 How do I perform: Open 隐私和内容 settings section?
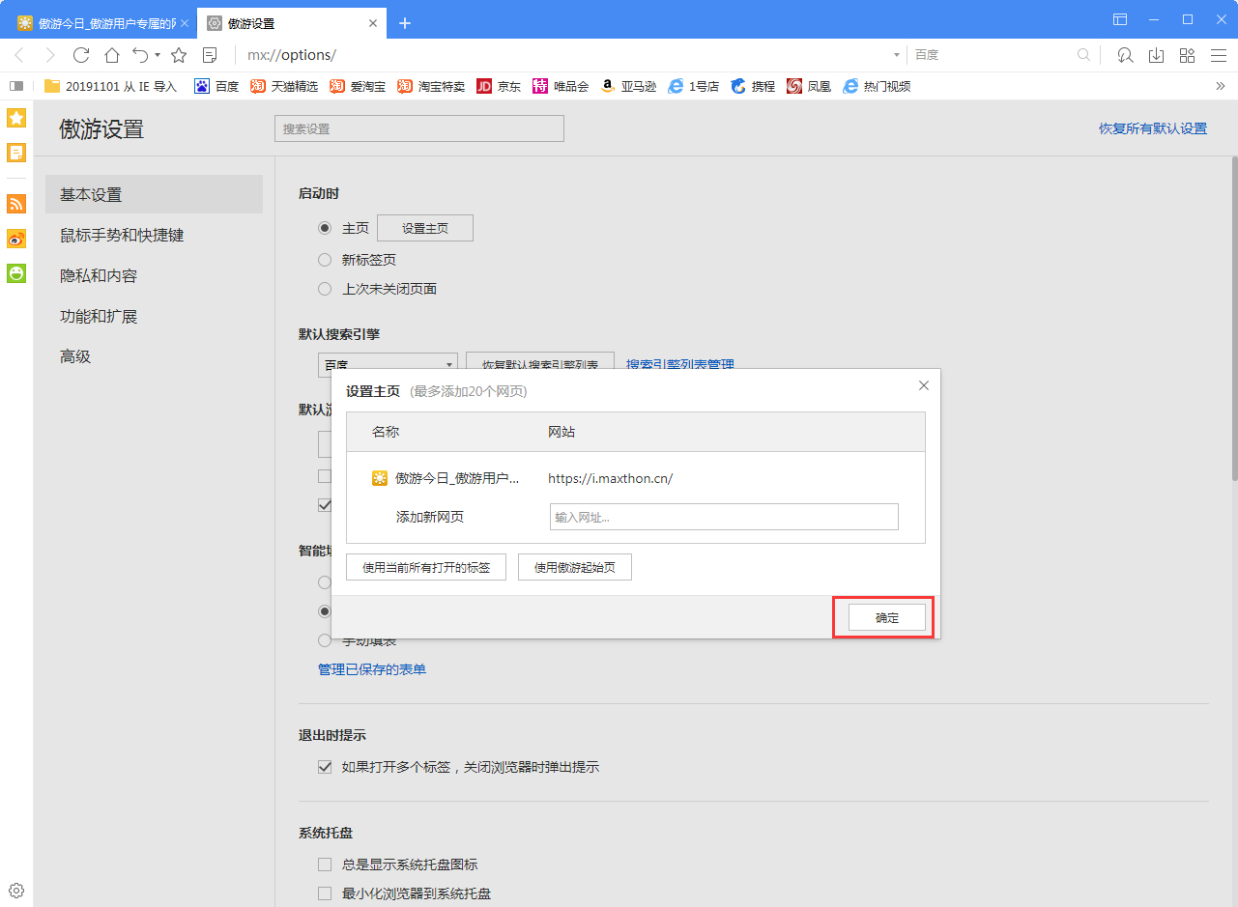(x=99, y=276)
